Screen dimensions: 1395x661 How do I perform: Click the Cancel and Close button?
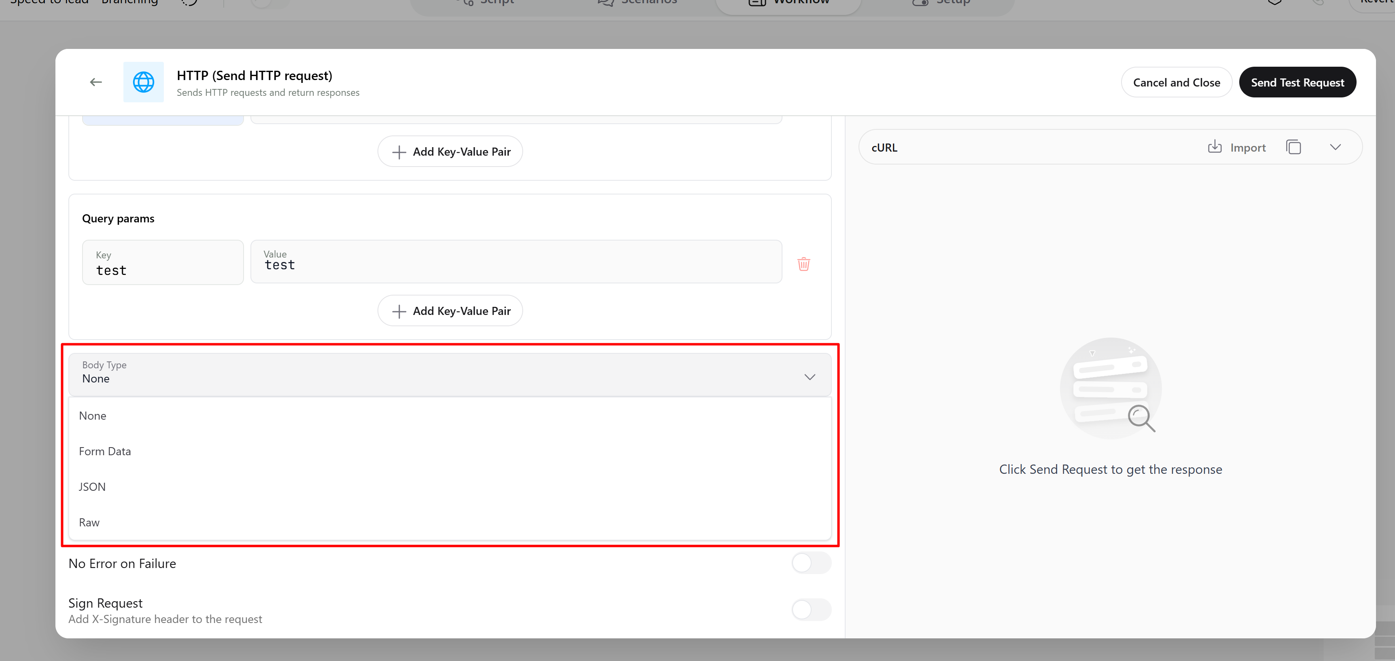tap(1176, 82)
